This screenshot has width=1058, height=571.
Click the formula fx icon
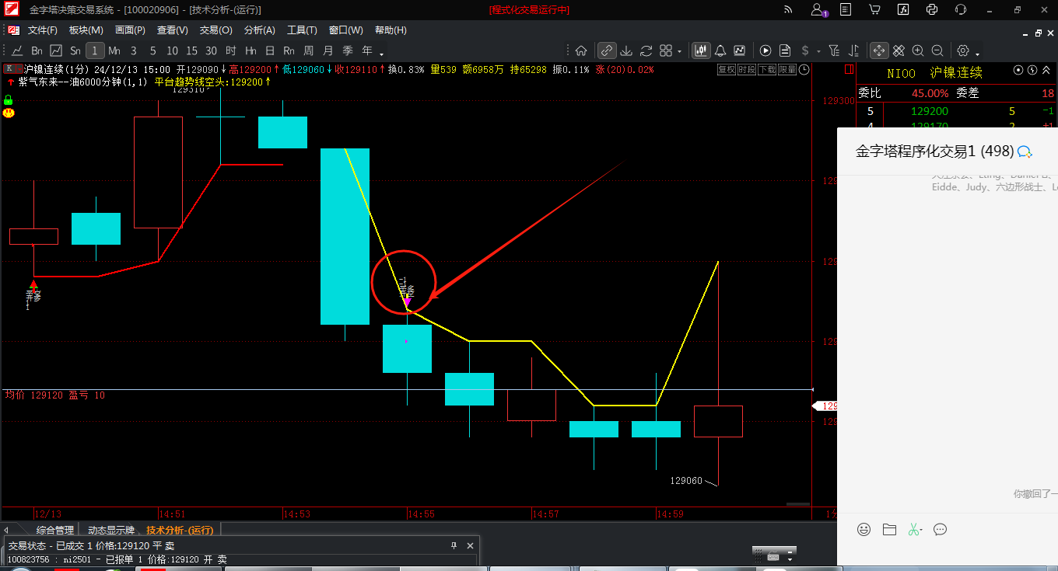[x=903, y=9]
